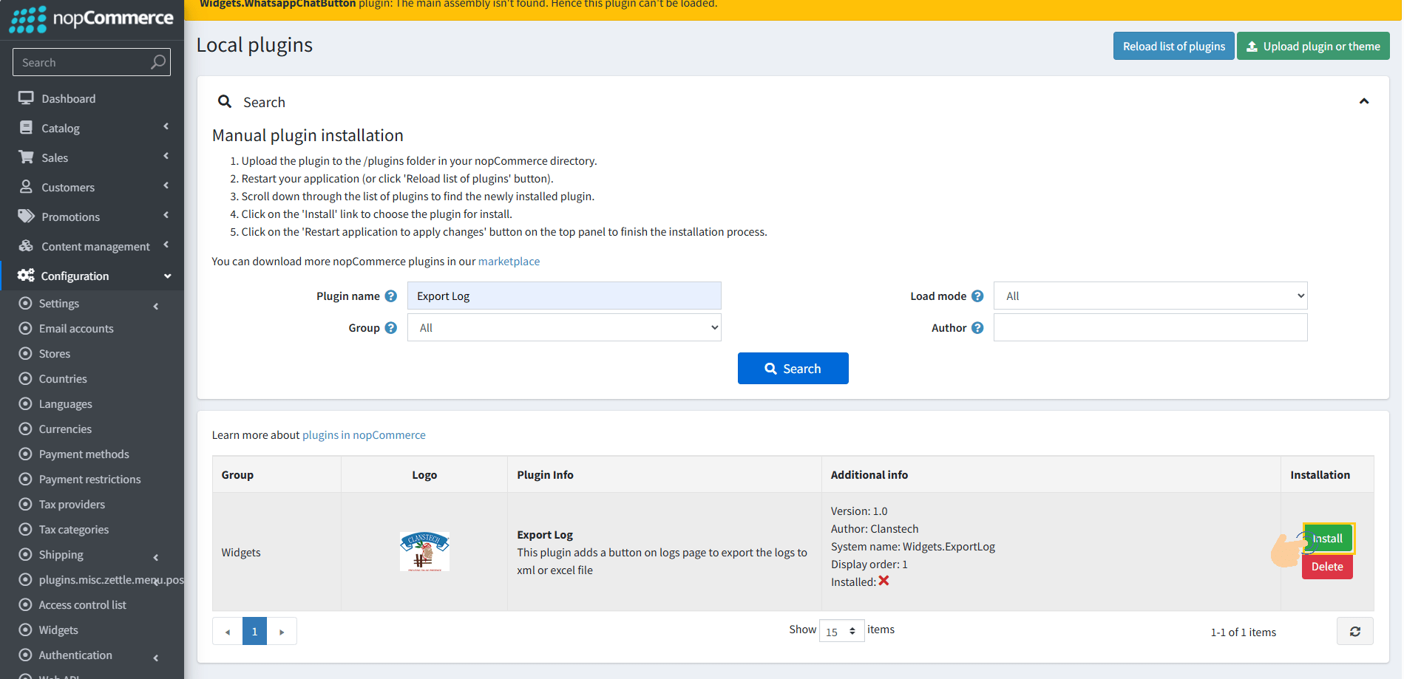Image resolution: width=1404 pixels, height=679 pixels.
Task: Click the refresh icon below the plugin table
Action: coord(1354,632)
